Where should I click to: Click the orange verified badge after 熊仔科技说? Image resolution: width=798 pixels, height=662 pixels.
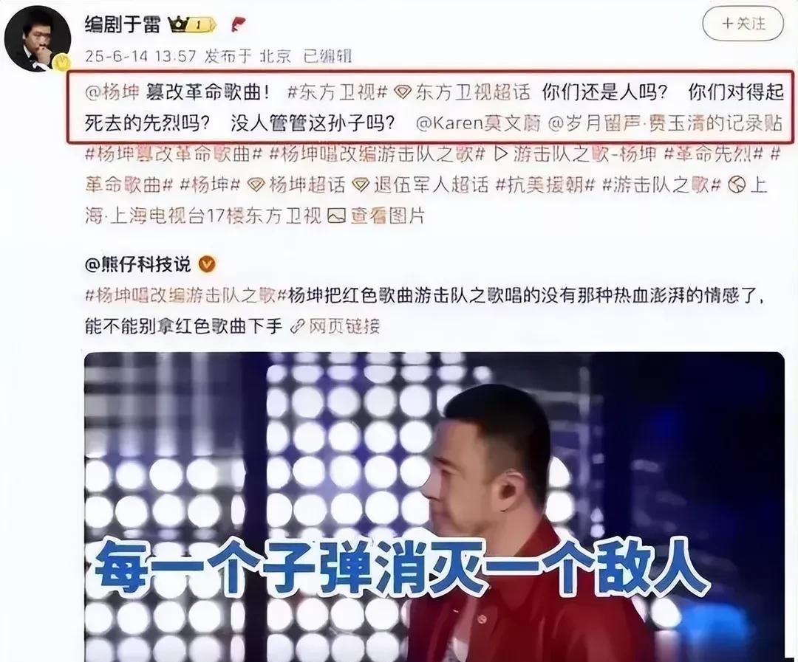tap(207, 264)
